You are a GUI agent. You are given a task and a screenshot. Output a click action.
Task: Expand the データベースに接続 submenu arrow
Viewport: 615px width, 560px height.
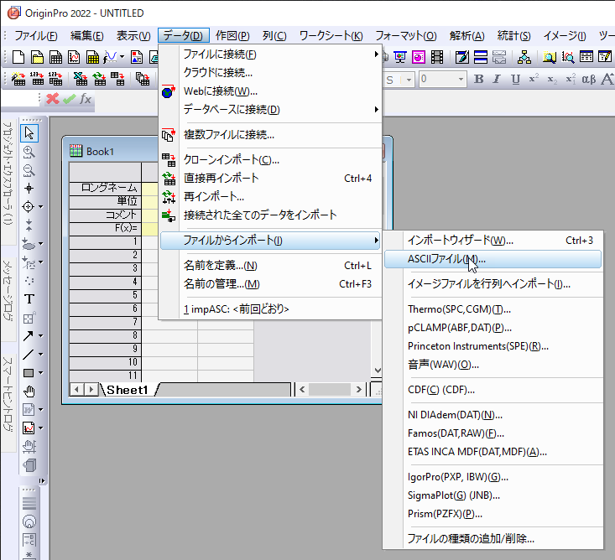pyautogui.click(x=376, y=109)
